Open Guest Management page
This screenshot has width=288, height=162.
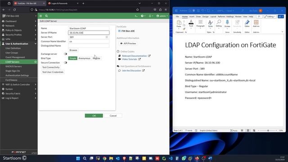coord(15,57)
